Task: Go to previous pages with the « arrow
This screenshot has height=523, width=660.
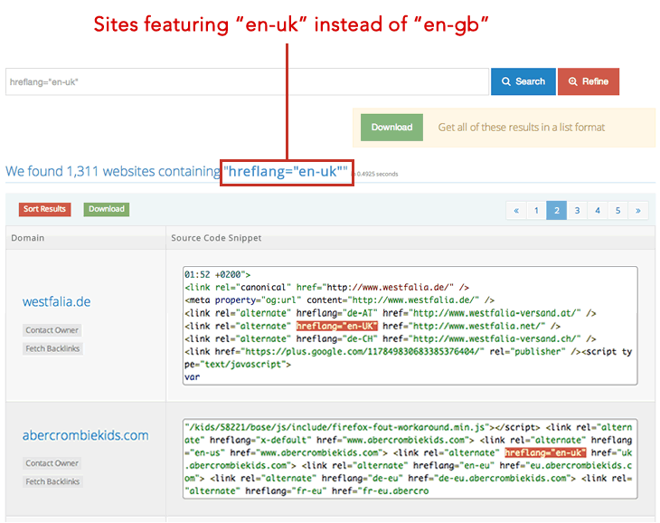Action: (x=516, y=210)
